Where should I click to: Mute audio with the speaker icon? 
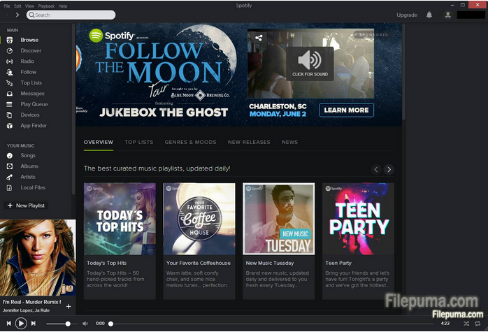(85, 324)
